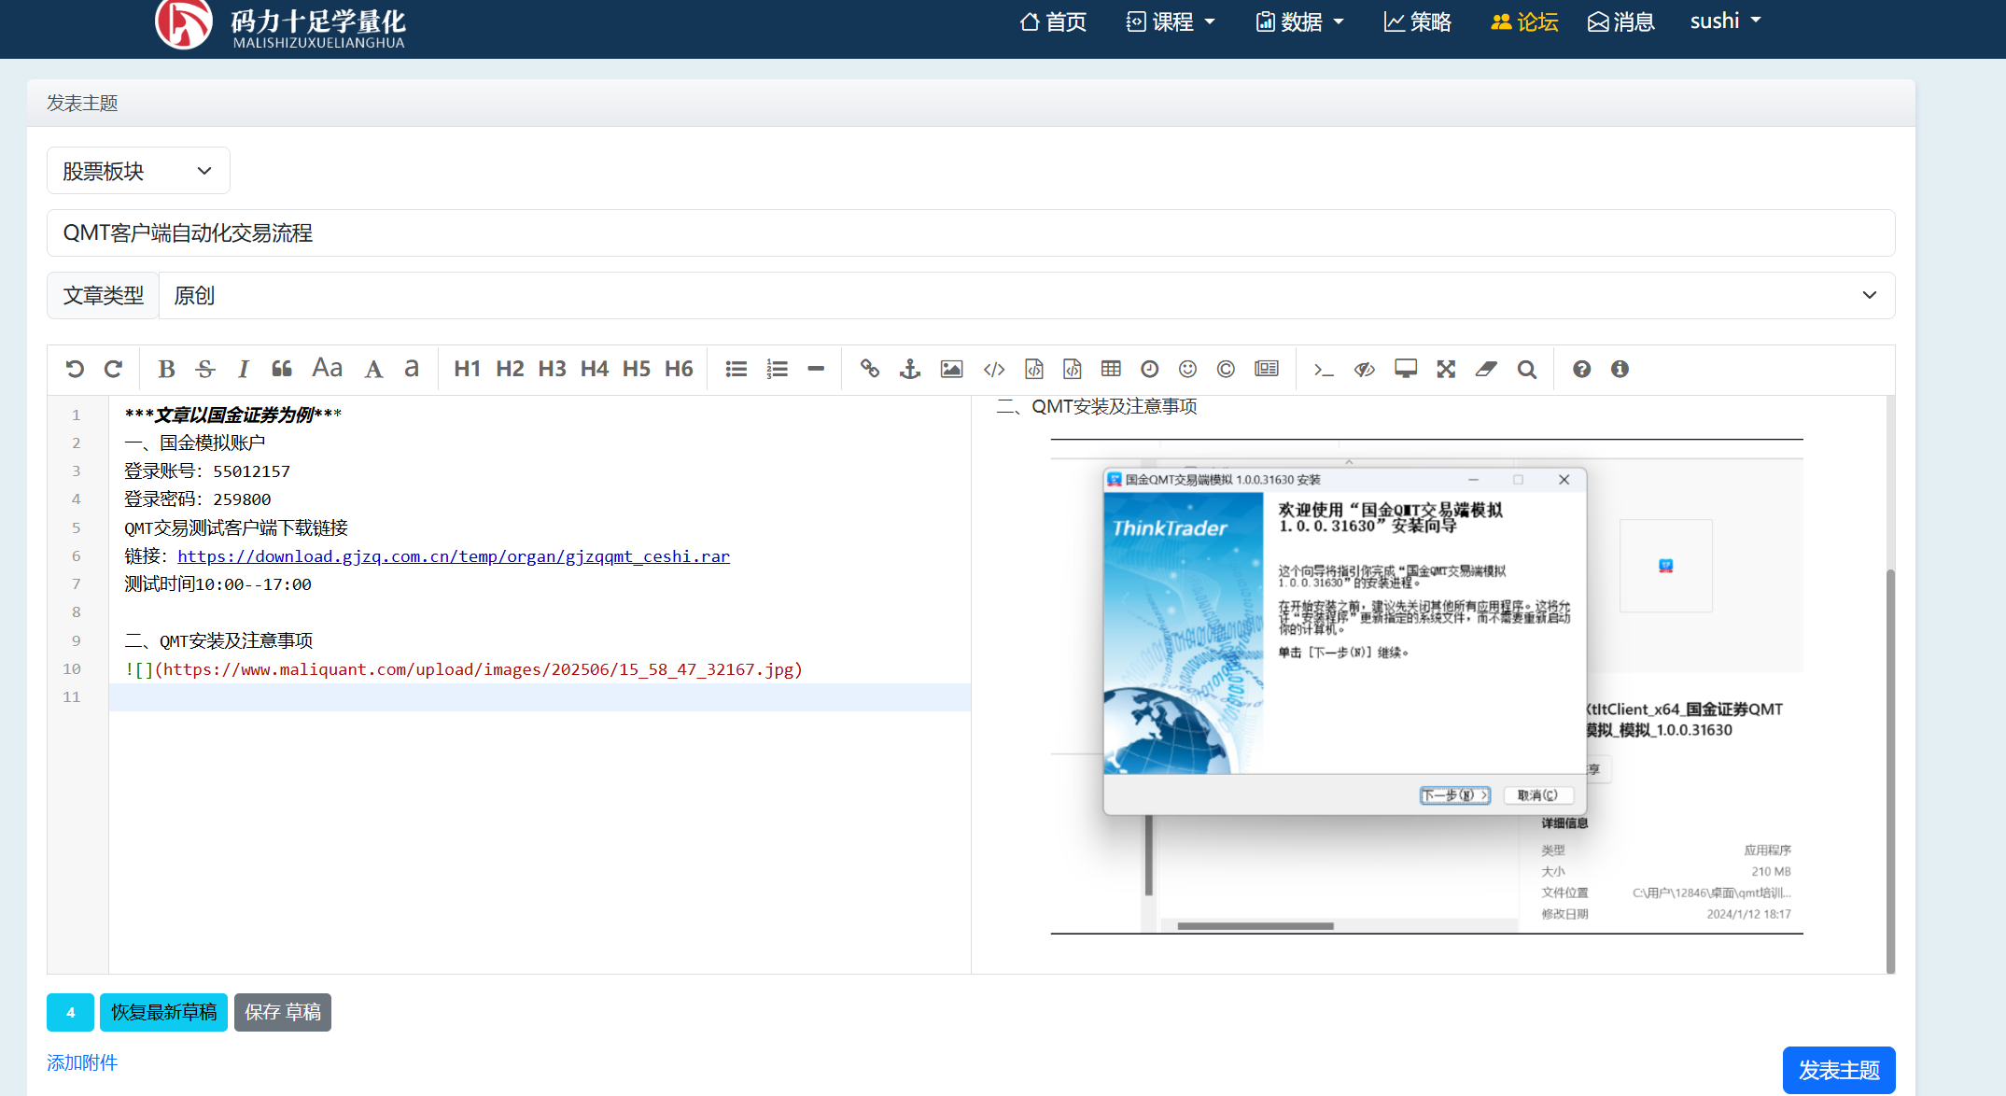Screen dimensions: 2006x1096
Task: Click line 7 text 测试时间10:00--17:00
Action: click(x=218, y=584)
